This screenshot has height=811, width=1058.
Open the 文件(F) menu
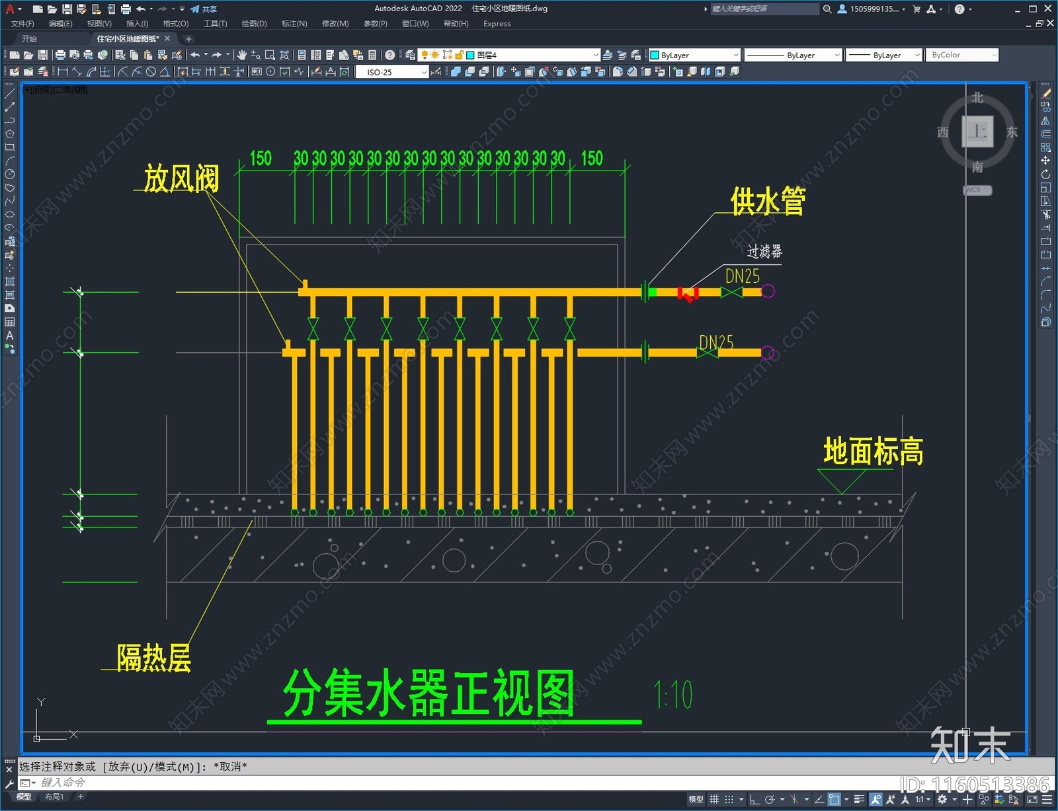click(x=22, y=24)
